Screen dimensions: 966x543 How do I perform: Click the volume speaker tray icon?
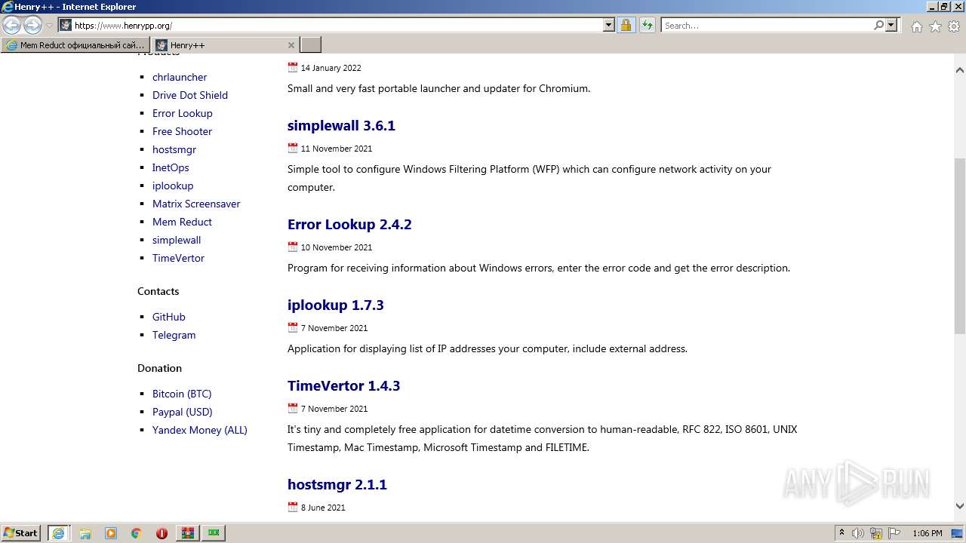(858, 533)
